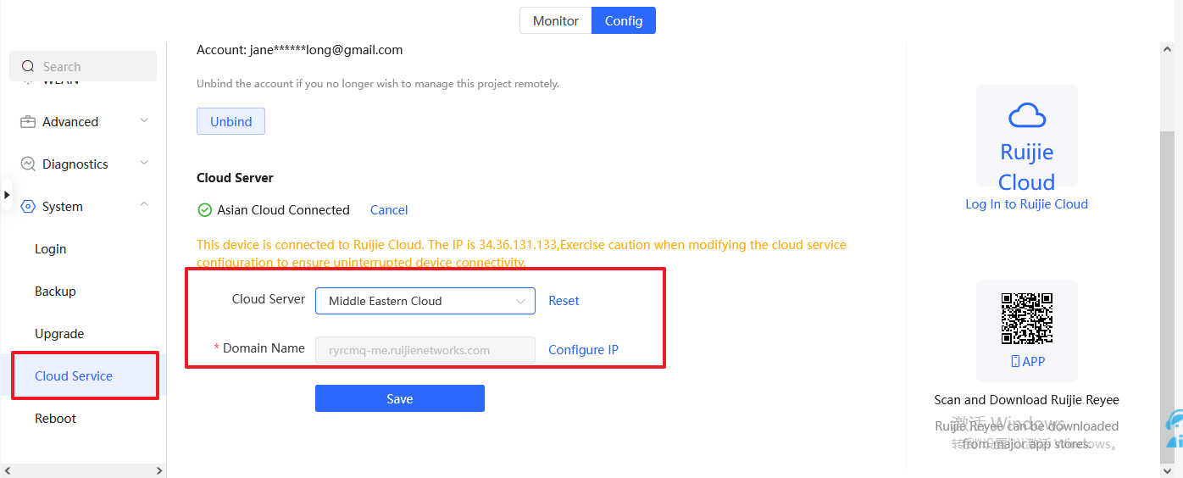Screen dimensions: 1183x478
Task: Open the Cloud Service menu item
Action: point(74,376)
